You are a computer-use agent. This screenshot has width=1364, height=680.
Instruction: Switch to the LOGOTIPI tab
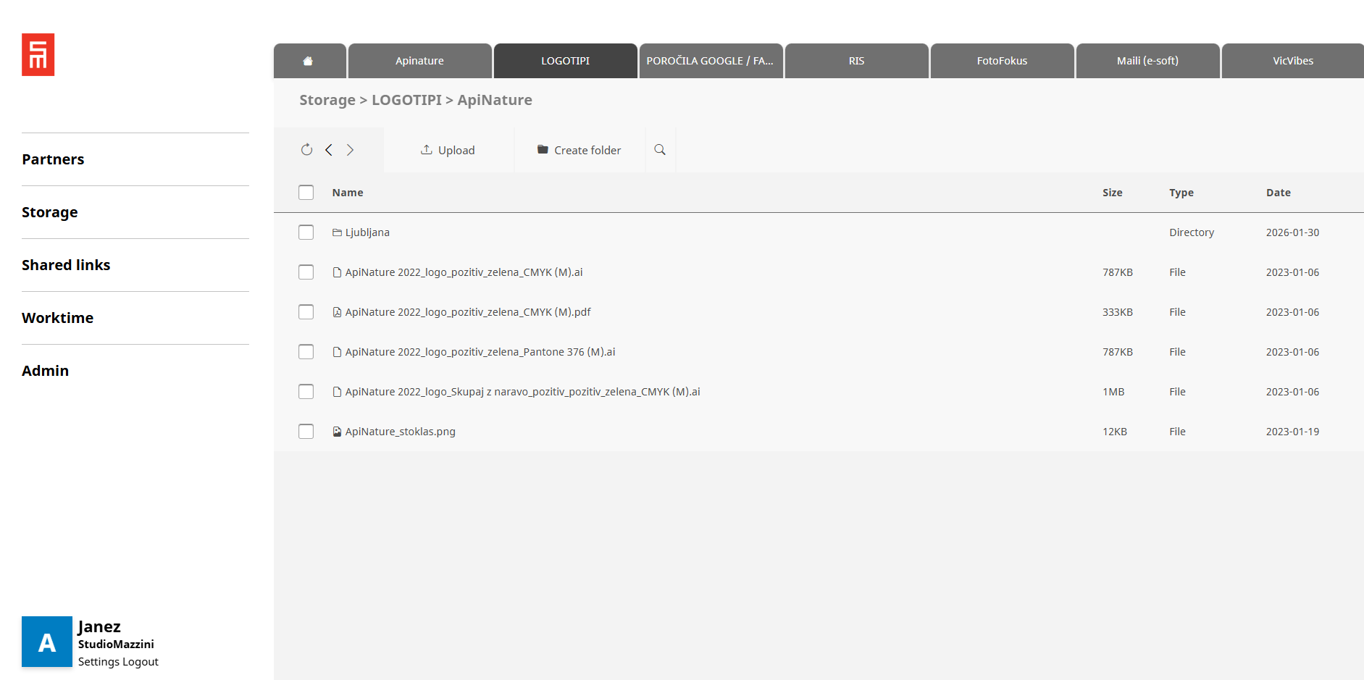click(x=566, y=61)
